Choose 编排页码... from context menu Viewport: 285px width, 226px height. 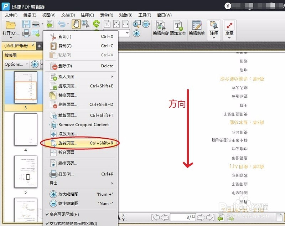81,163
